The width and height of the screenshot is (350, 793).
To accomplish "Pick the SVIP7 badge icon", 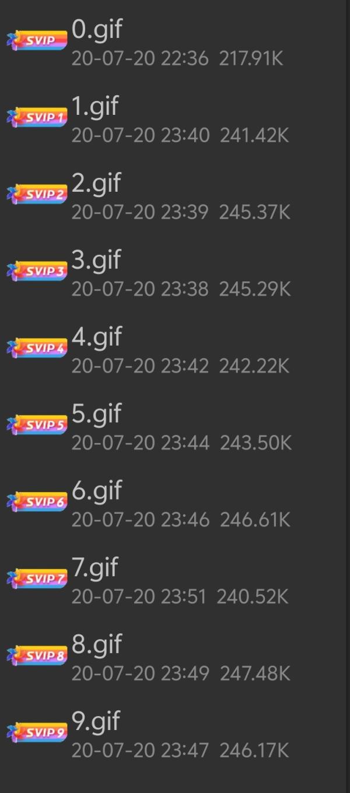I will (x=37, y=579).
